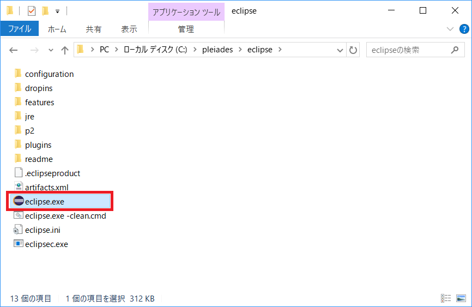
Task: Select the jre folder icon
Action: [x=19, y=116]
